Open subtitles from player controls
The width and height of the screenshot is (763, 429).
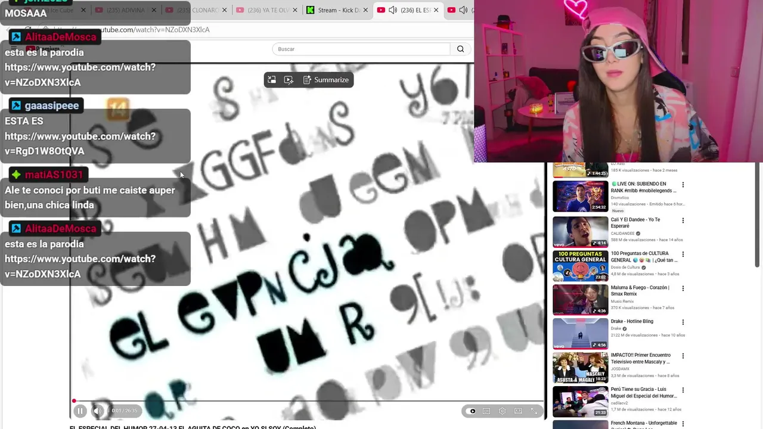(486, 411)
